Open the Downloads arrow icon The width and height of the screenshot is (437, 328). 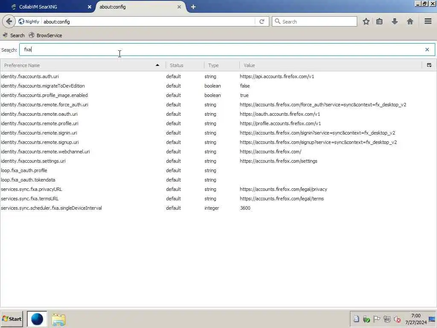pos(395,21)
